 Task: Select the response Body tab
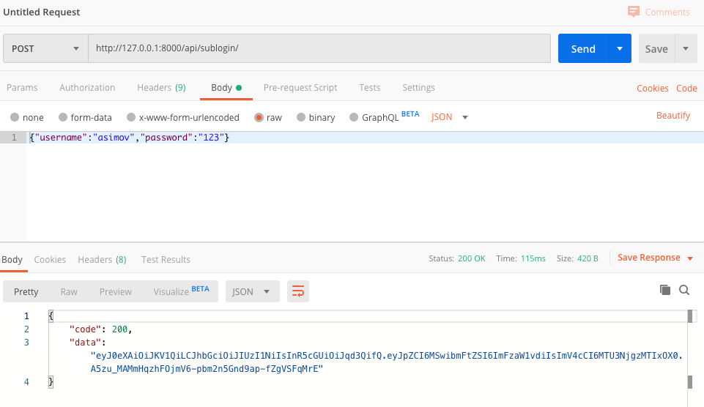[x=12, y=259]
